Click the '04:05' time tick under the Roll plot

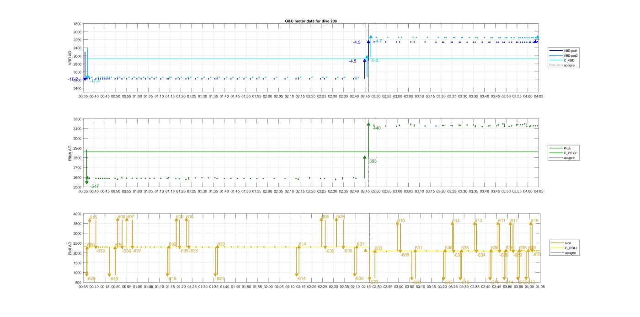(x=539, y=287)
